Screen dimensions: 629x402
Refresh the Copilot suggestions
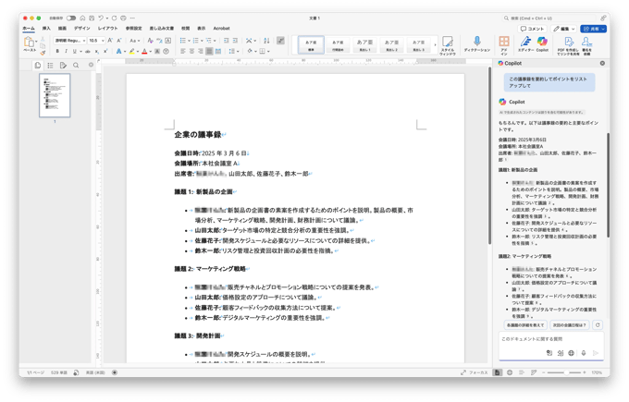pos(598,325)
